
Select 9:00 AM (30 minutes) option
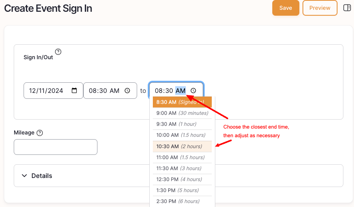coord(182,113)
